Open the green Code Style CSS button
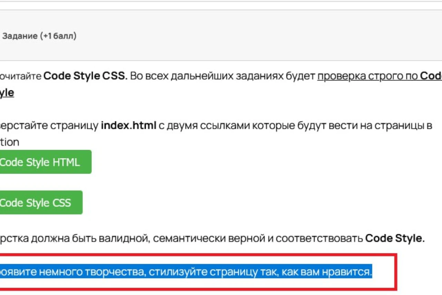442x295 pixels. (41, 202)
